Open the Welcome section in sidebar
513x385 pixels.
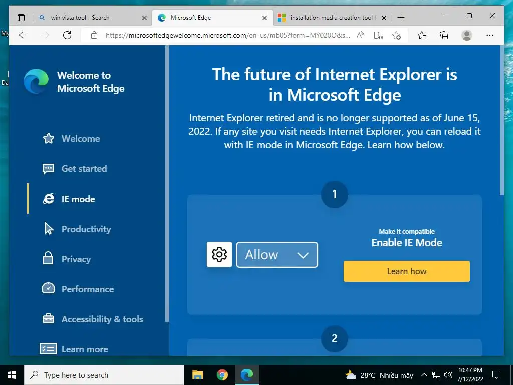coord(71,139)
